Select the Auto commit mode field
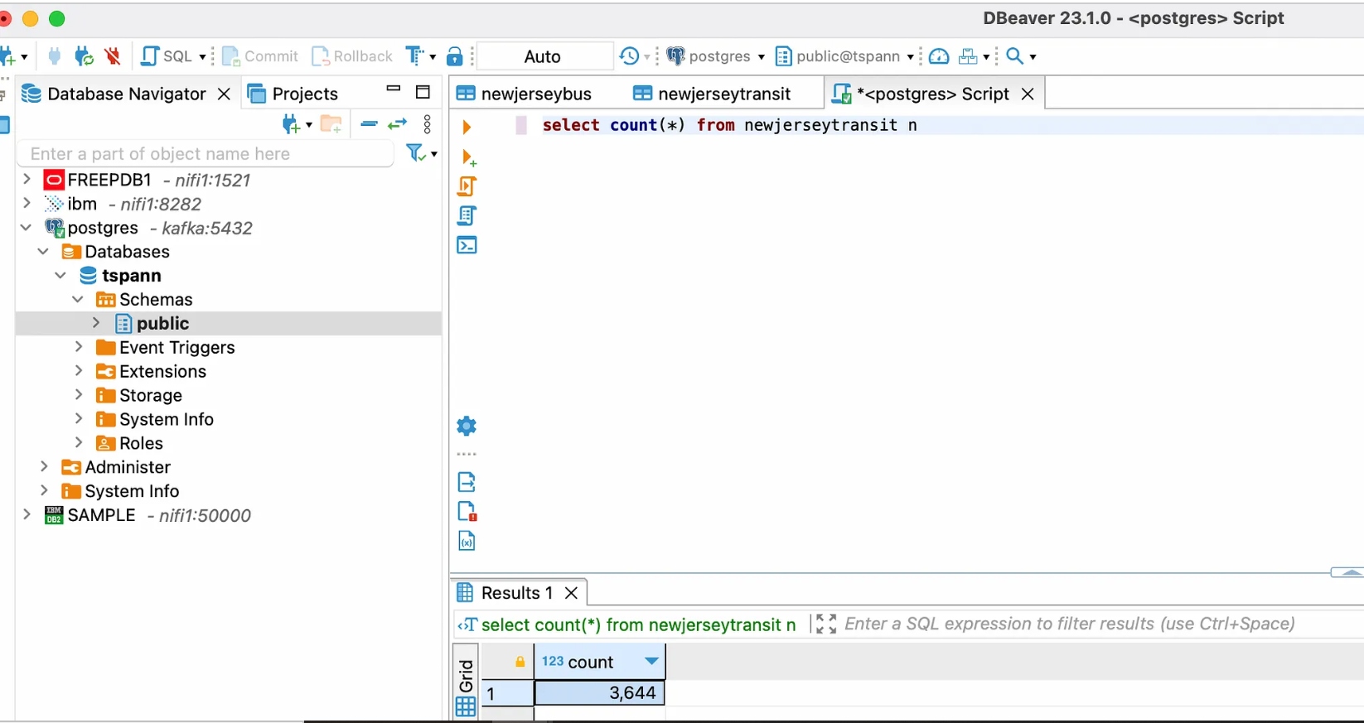 pyautogui.click(x=544, y=56)
